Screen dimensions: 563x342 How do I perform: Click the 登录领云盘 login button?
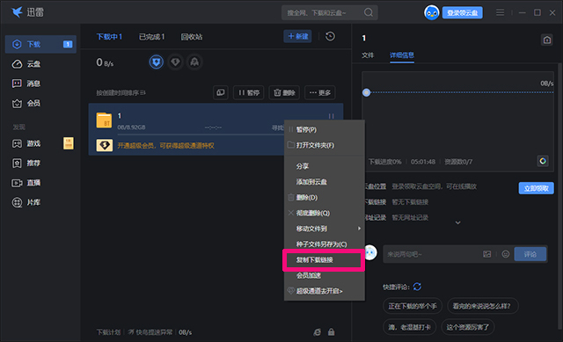point(463,13)
